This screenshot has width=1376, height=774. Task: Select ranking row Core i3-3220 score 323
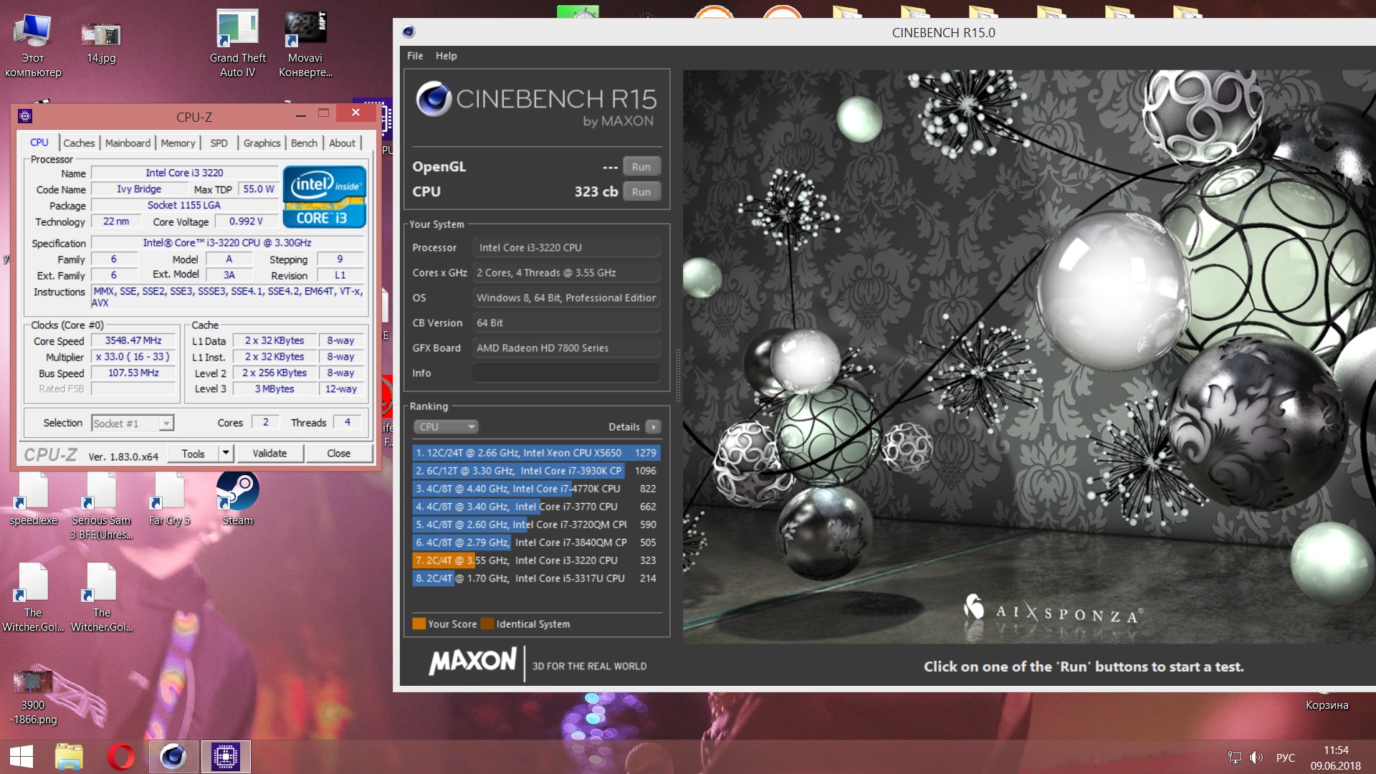tap(536, 560)
